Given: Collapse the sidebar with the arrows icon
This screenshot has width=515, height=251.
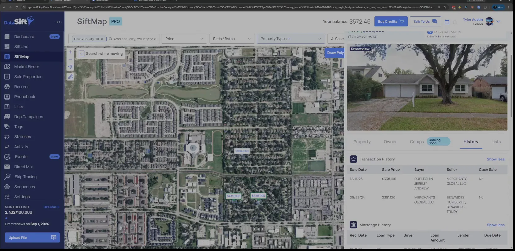Looking at the screenshot, I should (x=58, y=22).
